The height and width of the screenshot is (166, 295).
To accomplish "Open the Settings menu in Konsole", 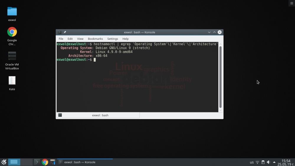I will point(112,39).
